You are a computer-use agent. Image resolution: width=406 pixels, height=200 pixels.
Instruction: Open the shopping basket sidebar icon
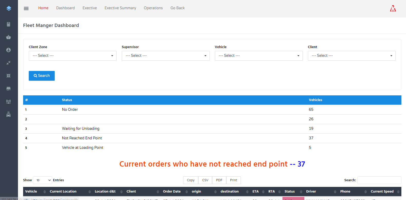(x=8, y=37)
